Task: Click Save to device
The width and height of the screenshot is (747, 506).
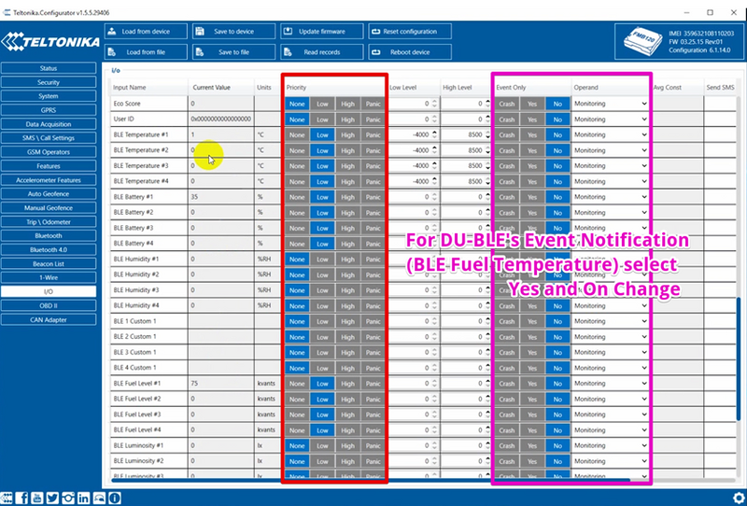Action: point(233,32)
